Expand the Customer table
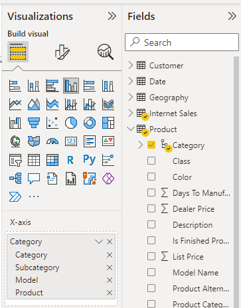Screen dimensions: 241x308 coord(131,65)
